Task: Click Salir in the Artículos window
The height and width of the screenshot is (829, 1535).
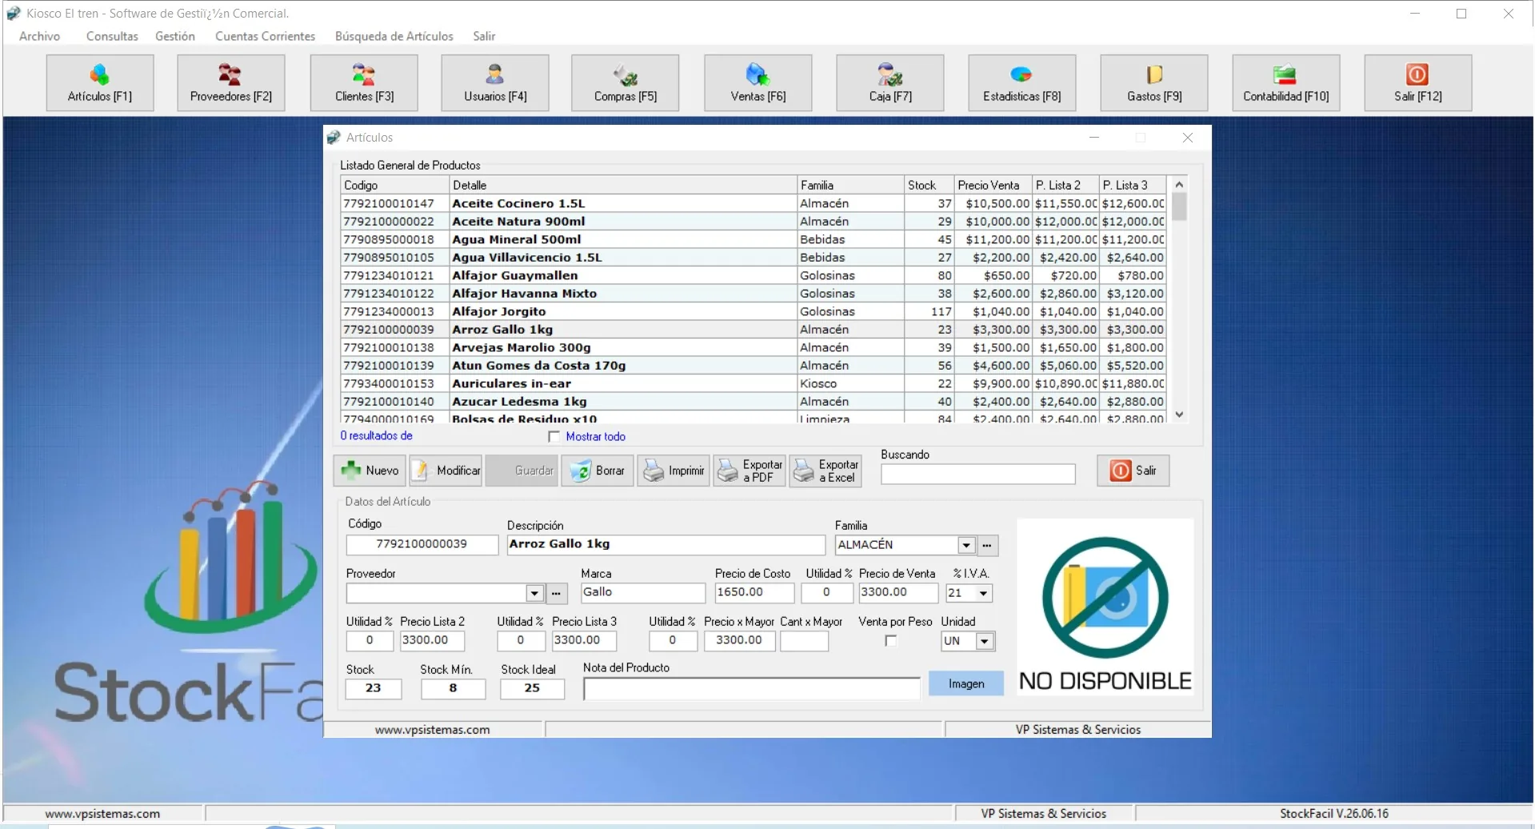Action: (x=1133, y=471)
